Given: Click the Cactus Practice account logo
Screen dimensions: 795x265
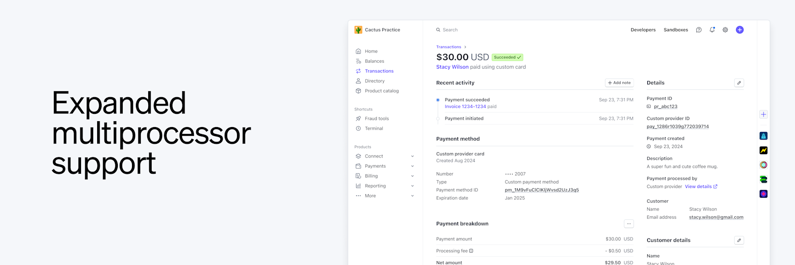Looking at the screenshot, I should [x=358, y=30].
